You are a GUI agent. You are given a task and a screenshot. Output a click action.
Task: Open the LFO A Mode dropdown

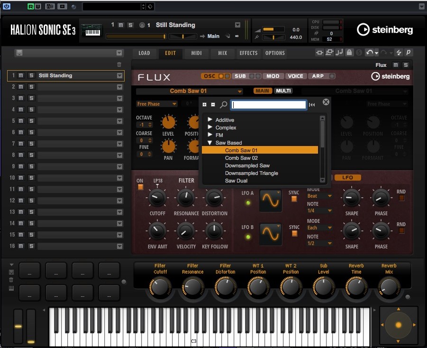point(319,196)
